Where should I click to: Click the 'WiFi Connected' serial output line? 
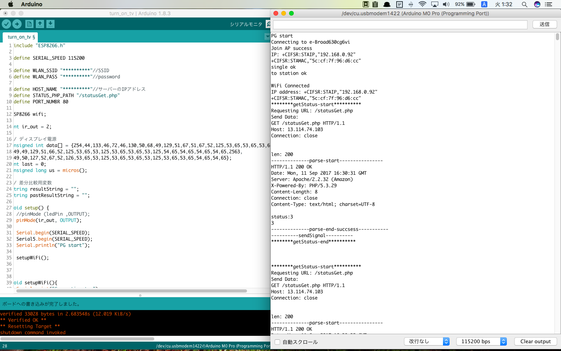click(x=290, y=86)
